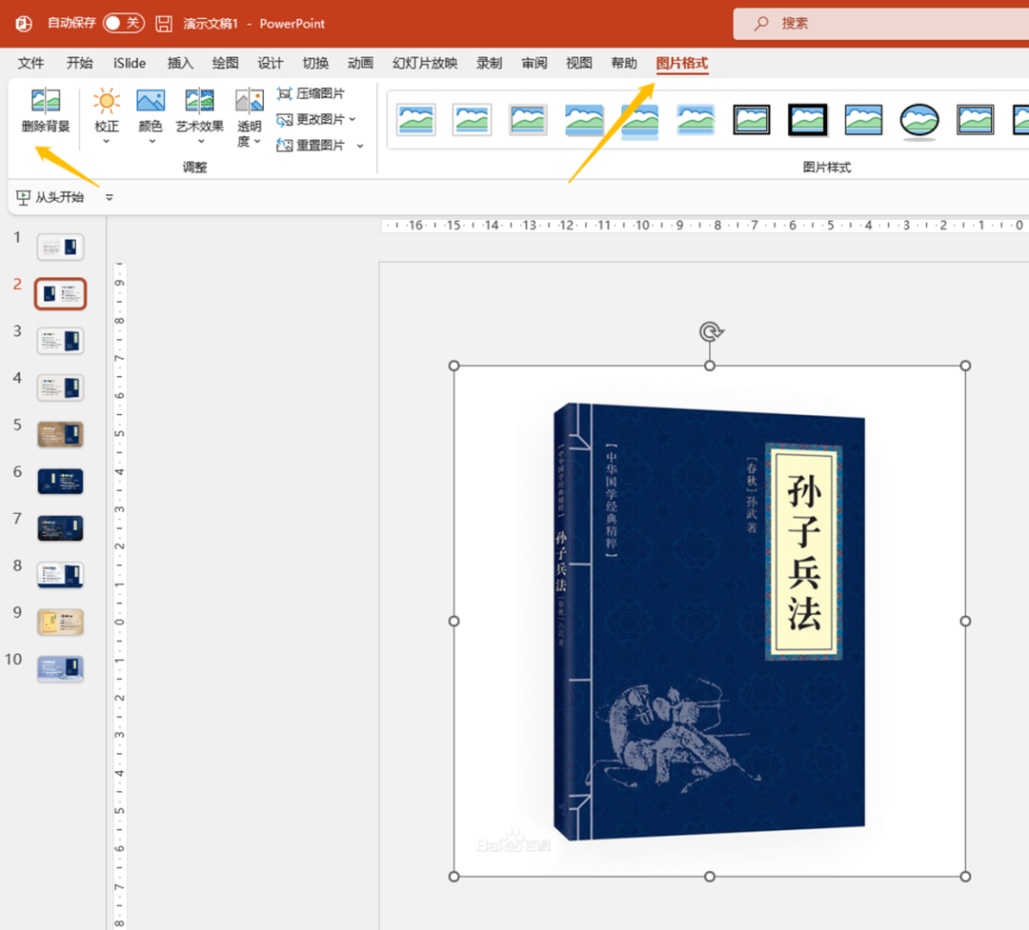The image size is (1029, 930).
Task: Apply the second picture style thumbnail
Action: point(472,120)
